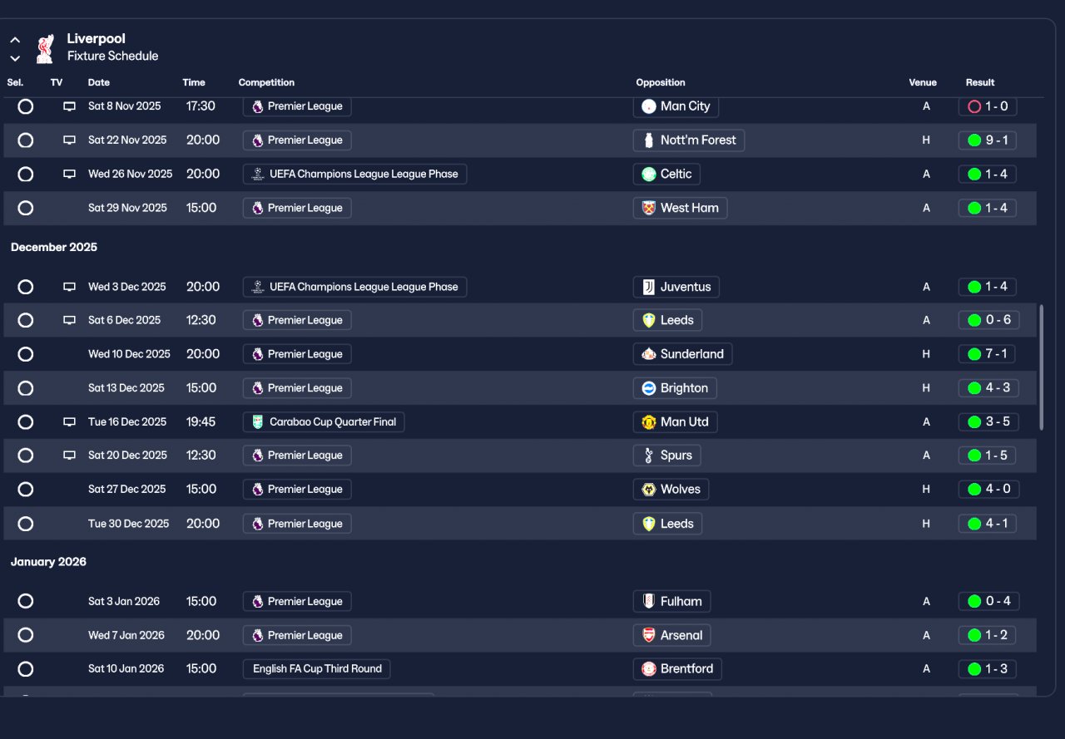Expand using the down chevron beside Liverpool
The image size is (1065, 739).
15,58
